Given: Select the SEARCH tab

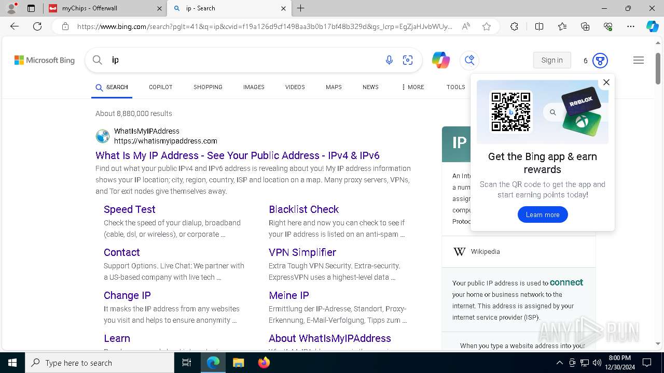Looking at the screenshot, I should [112, 87].
